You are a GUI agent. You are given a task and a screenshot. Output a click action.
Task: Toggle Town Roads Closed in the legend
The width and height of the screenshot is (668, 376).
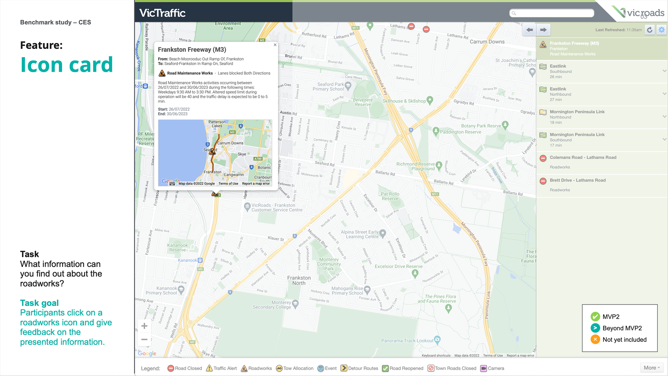pyautogui.click(x=452, y=368)
